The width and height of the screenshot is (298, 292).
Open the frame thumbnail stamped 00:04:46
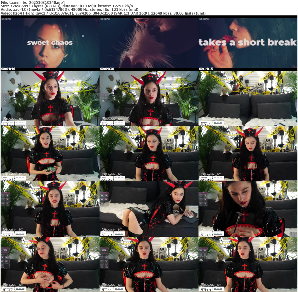(x=50, y=43)
